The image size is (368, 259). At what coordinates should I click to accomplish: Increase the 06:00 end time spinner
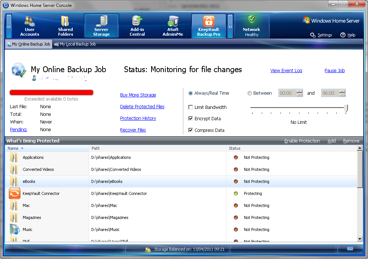tap(342, 91)
